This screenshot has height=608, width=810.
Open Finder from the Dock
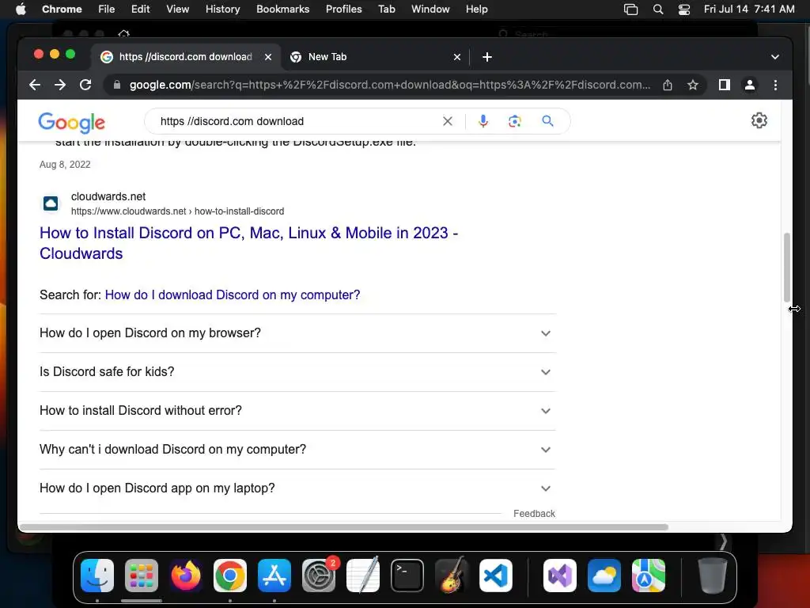click(97, 576)
